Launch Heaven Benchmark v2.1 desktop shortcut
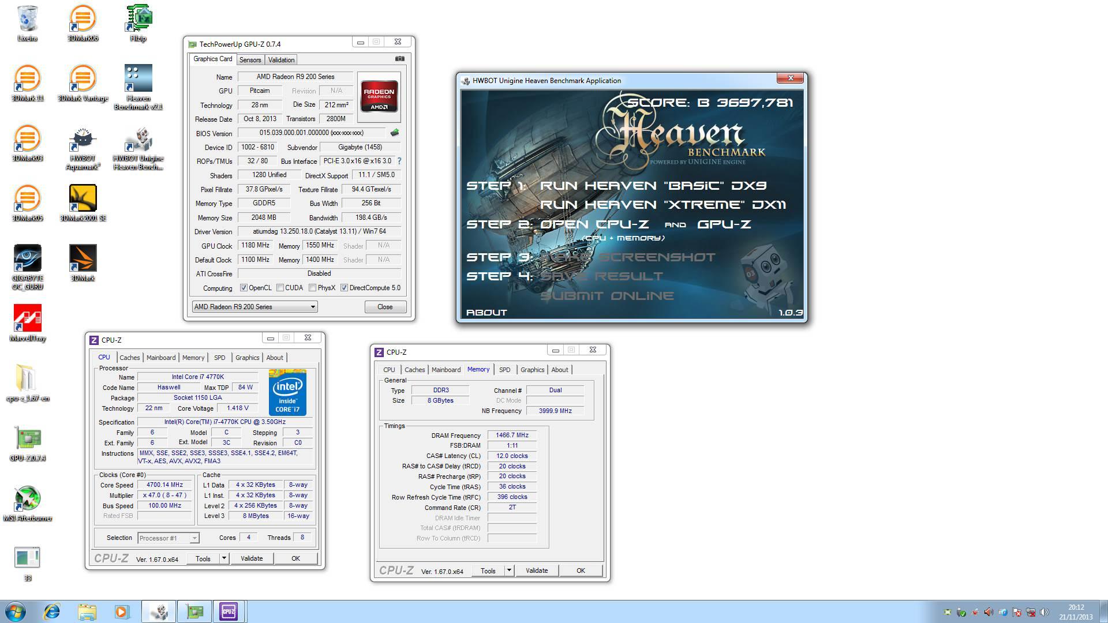The height and width of the screenshot is (623, 1108). (x=138, y=87)
